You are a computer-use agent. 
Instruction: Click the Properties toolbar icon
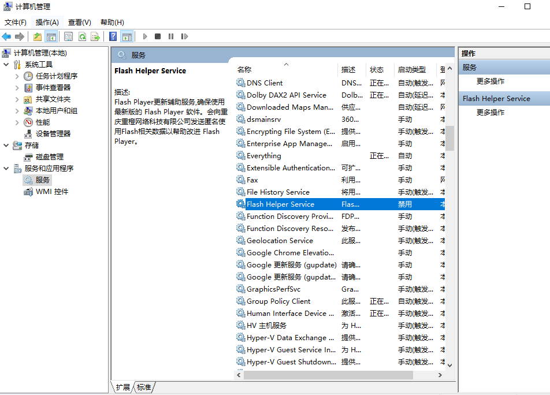(x=68, y=36)
